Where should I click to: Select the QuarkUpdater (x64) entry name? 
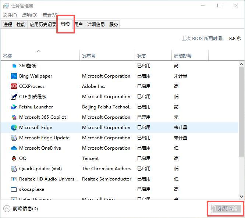(40, 169)
